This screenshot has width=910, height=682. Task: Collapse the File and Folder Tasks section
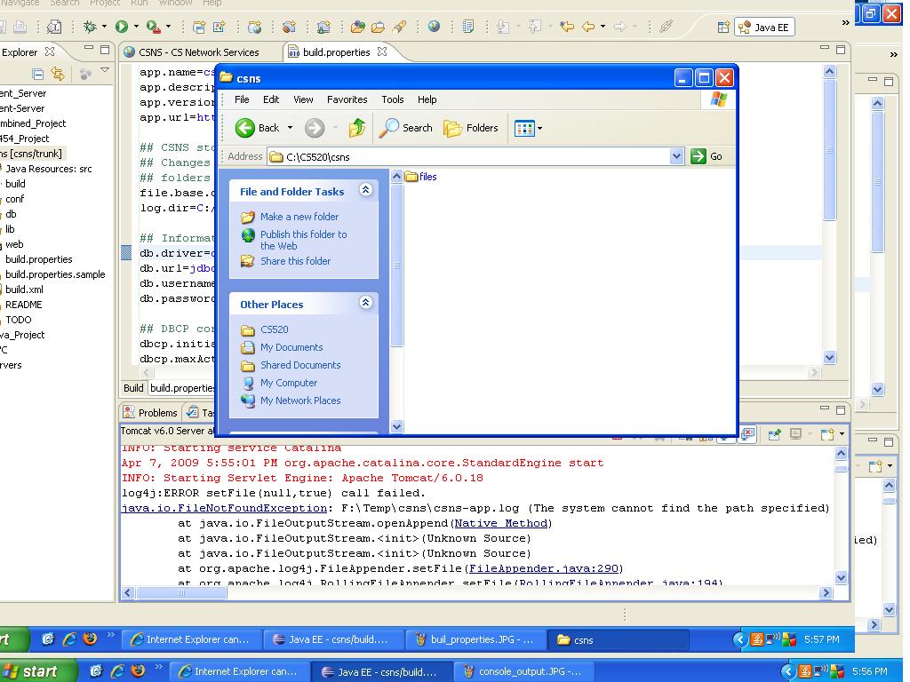point(365,190)
